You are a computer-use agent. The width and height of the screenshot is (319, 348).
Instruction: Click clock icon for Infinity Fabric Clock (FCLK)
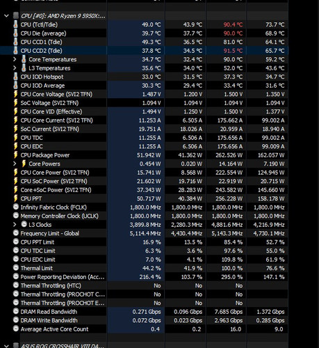click(16, 207)
